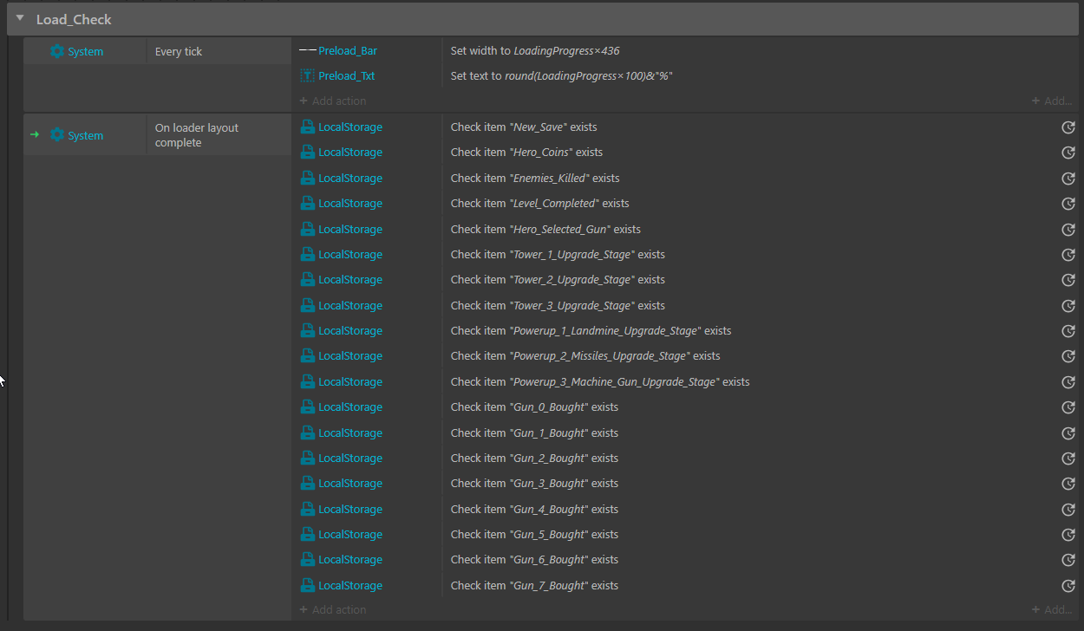Click the async clock icon on the Level_Completed row

click(1068, 204)
